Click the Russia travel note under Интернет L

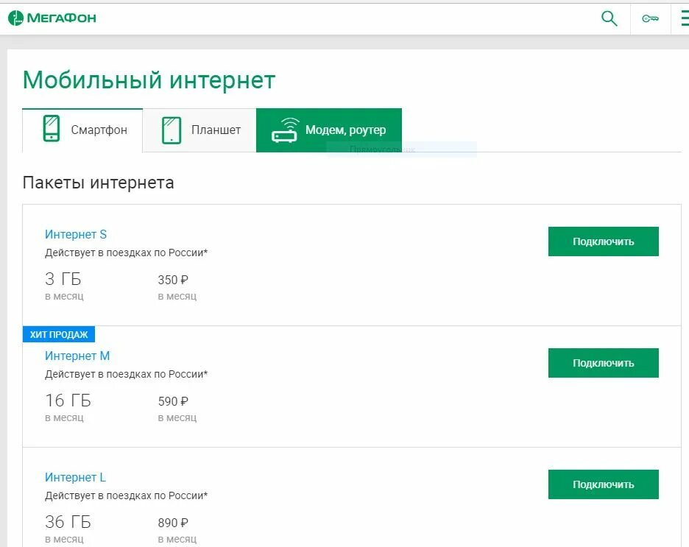[126, 495]
